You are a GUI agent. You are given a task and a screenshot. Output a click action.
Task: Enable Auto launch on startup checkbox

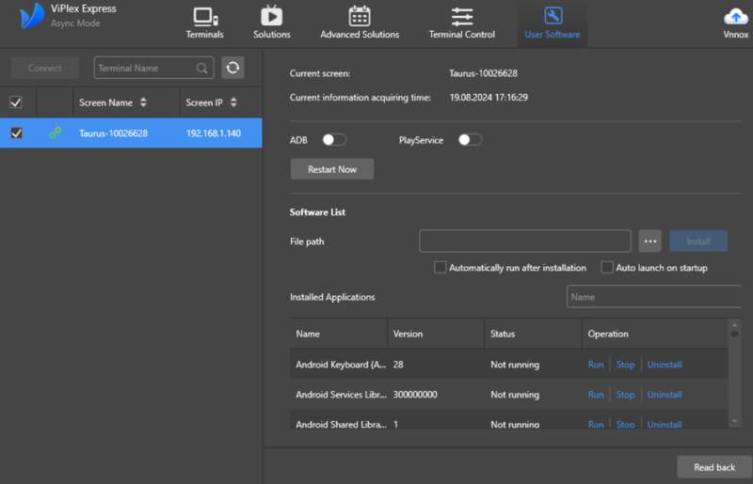pos(607,268)
